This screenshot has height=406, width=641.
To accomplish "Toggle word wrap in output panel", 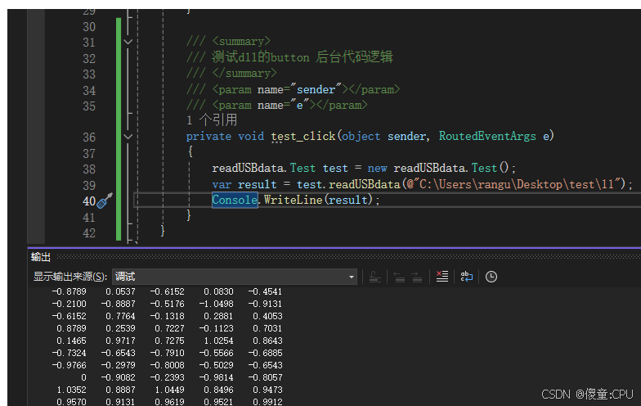I will 466,277.
